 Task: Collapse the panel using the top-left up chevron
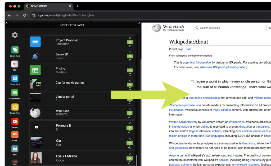click(x=6, y=23)
